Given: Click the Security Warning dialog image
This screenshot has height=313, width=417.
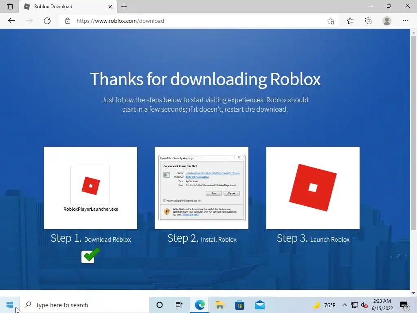Looking at the screenshot, I should pyautogui.click(x=202, y=187).
